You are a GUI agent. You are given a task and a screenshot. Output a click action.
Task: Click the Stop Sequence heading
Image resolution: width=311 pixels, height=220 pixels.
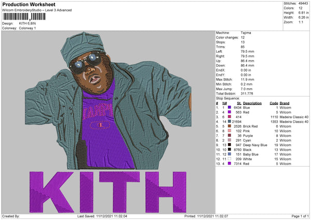tap(228, 99)
